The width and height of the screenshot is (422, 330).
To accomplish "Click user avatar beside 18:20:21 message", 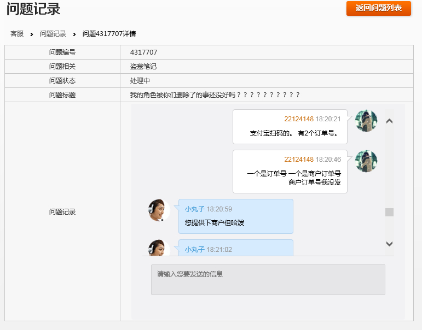I will [x=366, y=121].
